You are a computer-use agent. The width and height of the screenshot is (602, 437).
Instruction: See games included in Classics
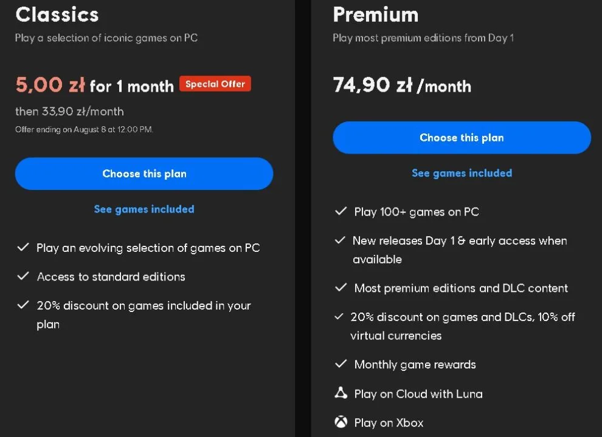click(144, 209)
